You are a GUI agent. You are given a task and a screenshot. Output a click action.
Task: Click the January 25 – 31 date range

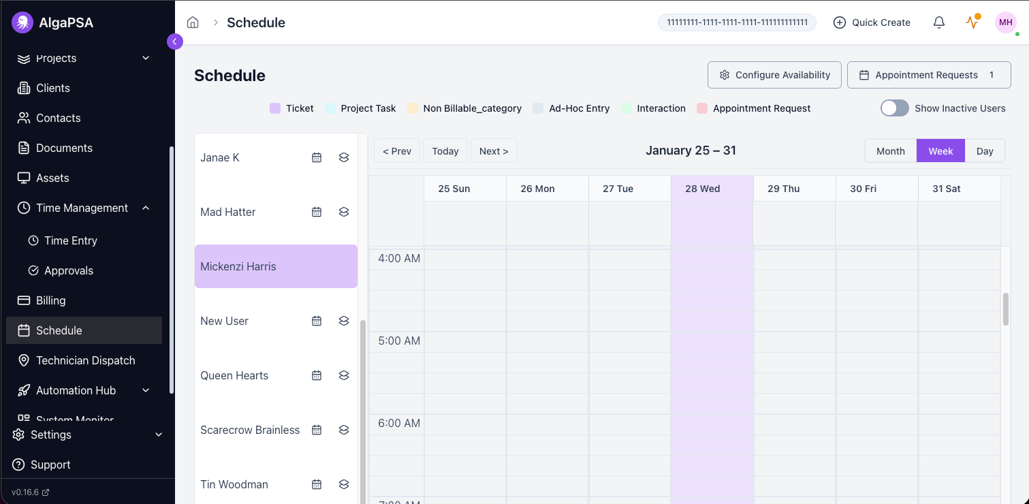point(691,151)
